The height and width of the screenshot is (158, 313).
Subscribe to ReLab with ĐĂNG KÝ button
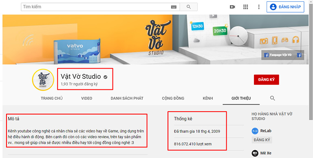(262, 140)
